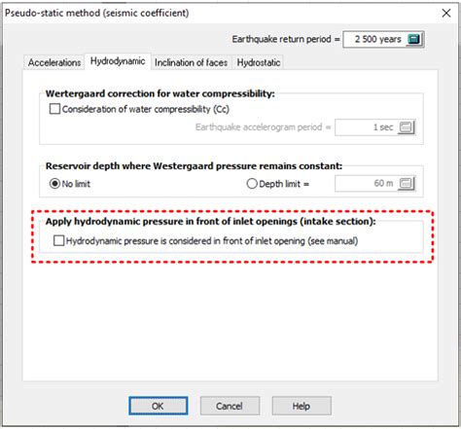
Task: Close the Pseudo-static method dialog
Action: [x=446, y=14]
